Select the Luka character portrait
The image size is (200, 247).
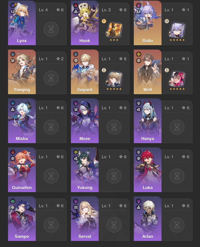coord(147,170)
